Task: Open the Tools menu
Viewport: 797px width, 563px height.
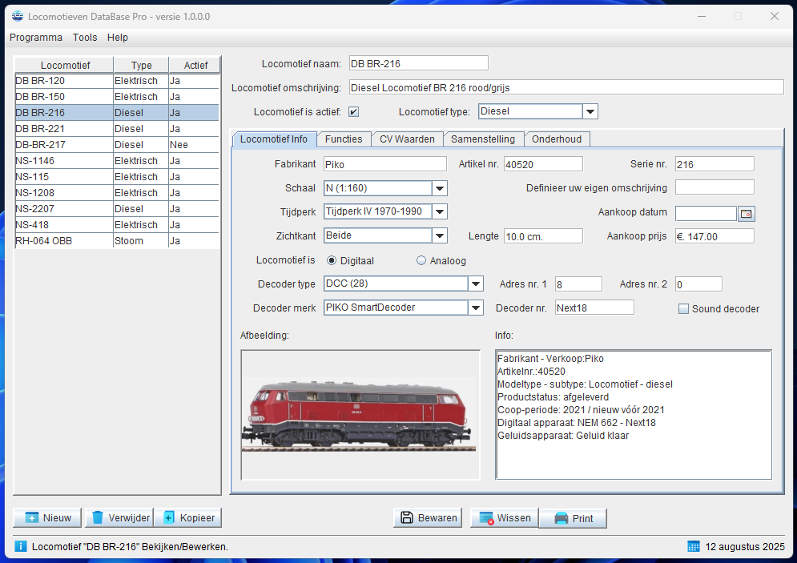Action: point(85,37)
